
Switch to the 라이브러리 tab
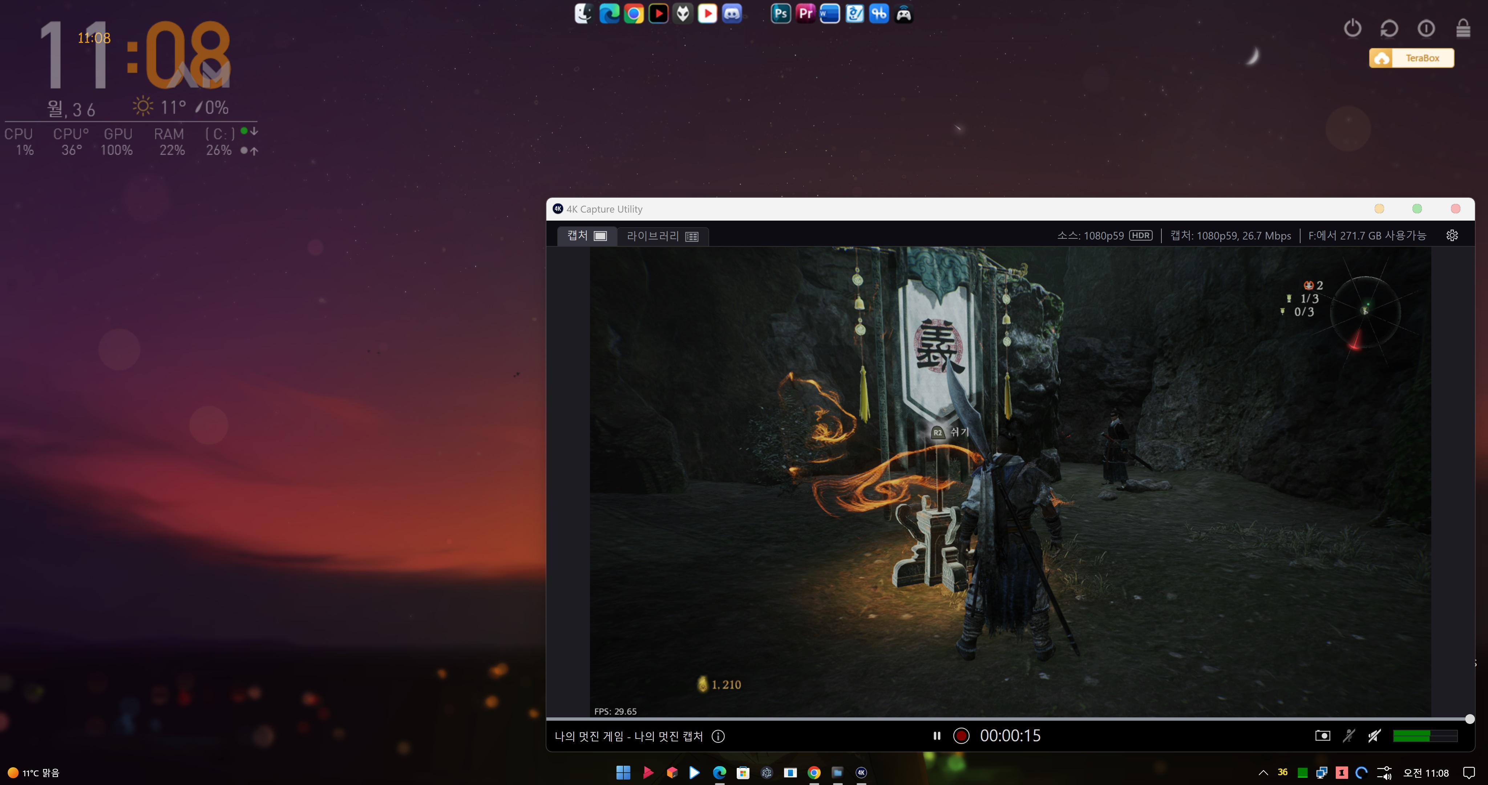(x=663, y=236)
